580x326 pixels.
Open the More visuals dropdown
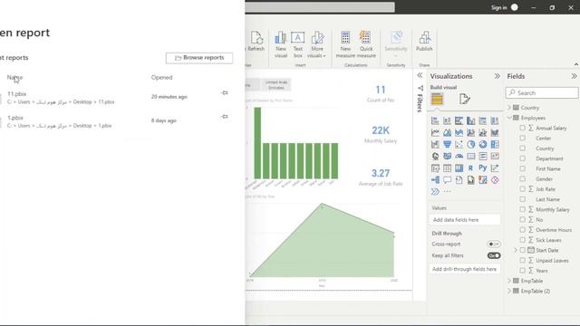[x=317, y=44]
